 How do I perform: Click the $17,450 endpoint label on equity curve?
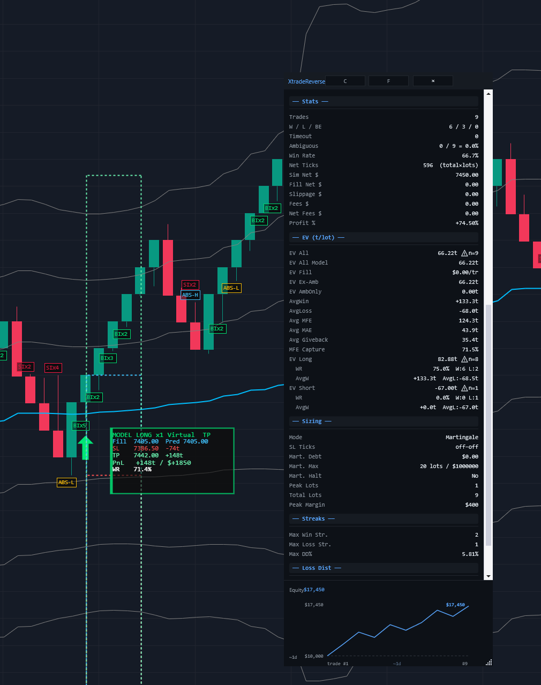click(455, 605)
